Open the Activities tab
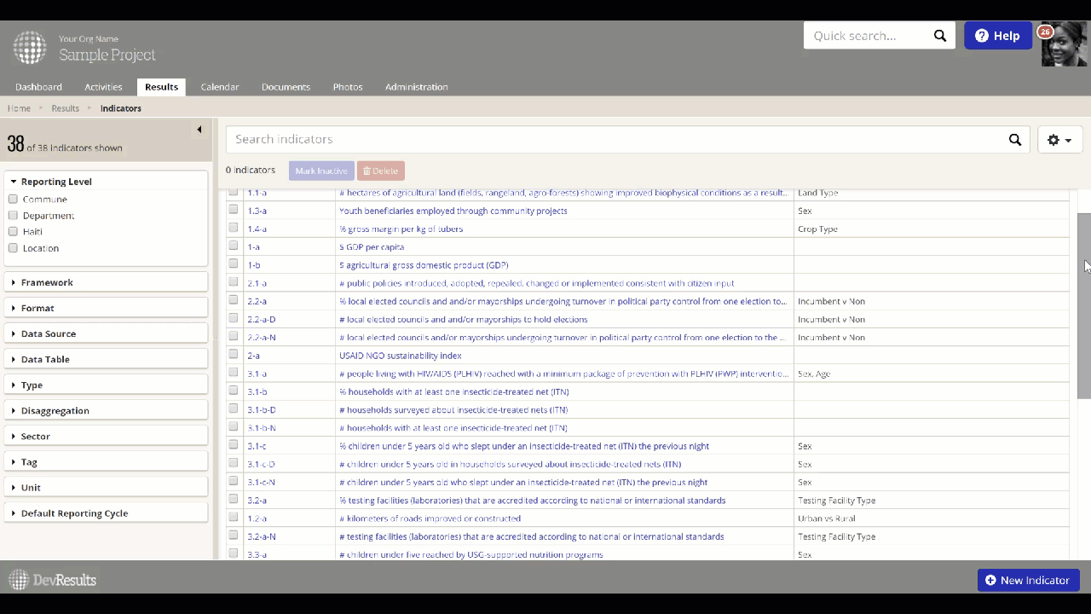Viewport: 1091px width, 614px height. [103, 87]
